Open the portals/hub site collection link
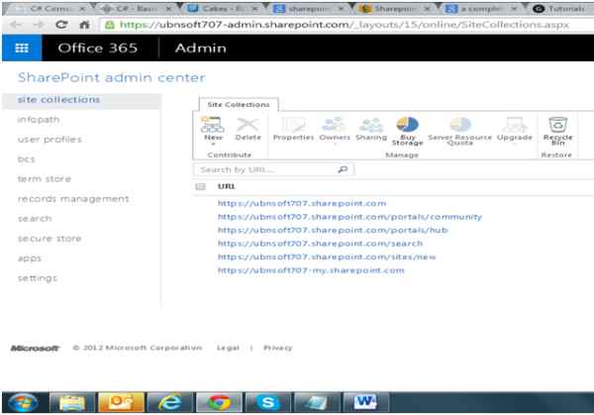The height and width of the screenshot is (415, 594). point(333,230)
